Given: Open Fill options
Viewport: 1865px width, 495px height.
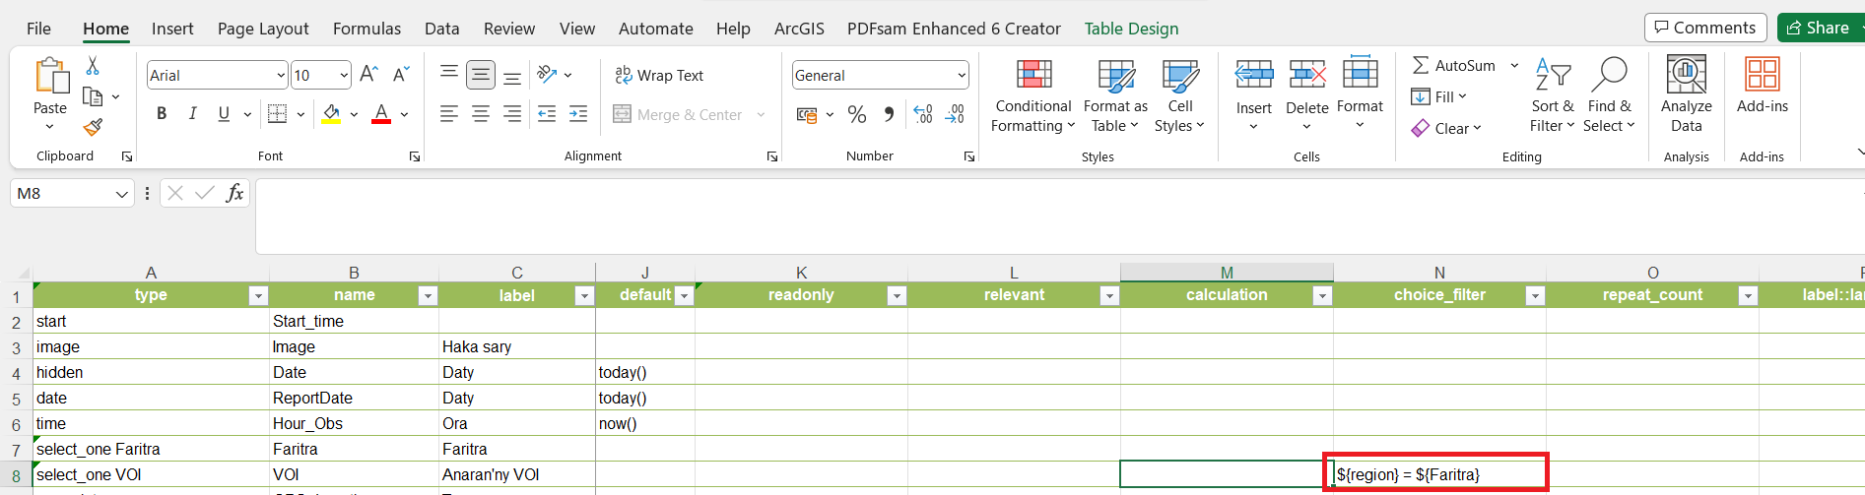Looking at the screenshot, I should pos(1439,96).
